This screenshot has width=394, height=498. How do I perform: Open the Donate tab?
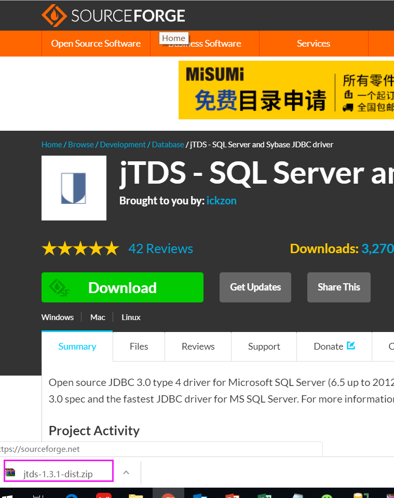pos(334,347)
